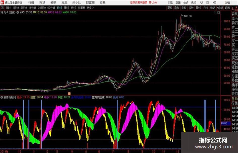Click the 复权 toolbar button
This screenshot has width=238, height=153.
[x=170, y=8]
